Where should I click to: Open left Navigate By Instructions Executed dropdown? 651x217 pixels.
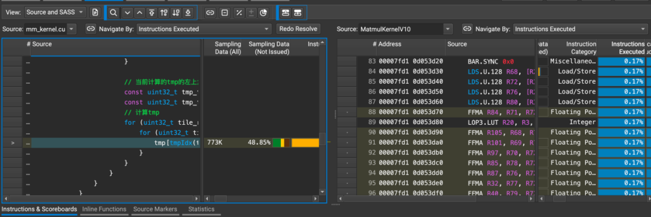pyautogui.click(x=204, y=29)
